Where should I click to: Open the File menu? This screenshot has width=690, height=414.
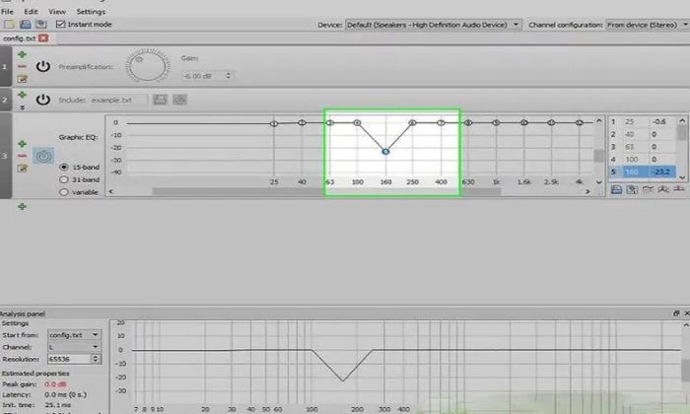click(x=7, y=12)
